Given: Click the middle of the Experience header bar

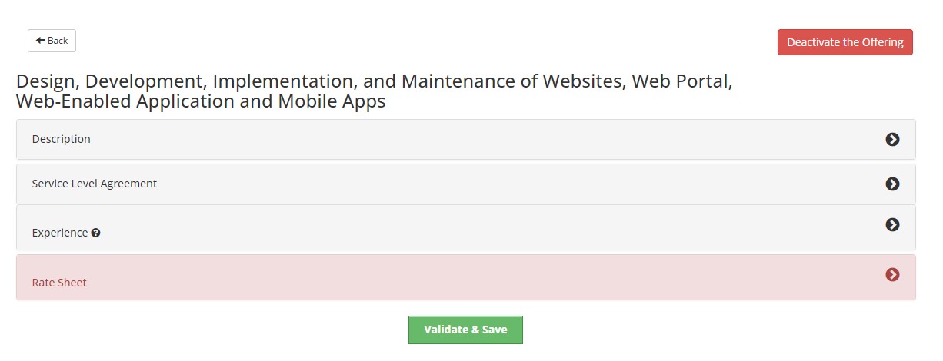Looking at the screenshot, I should point(465,227).
